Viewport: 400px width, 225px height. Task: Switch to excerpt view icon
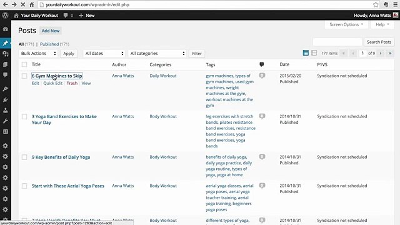click(x=314, y=53)
